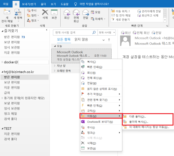
Task: Collapse the htj@bizintech.co.kr account
Action: coord(2,72)
